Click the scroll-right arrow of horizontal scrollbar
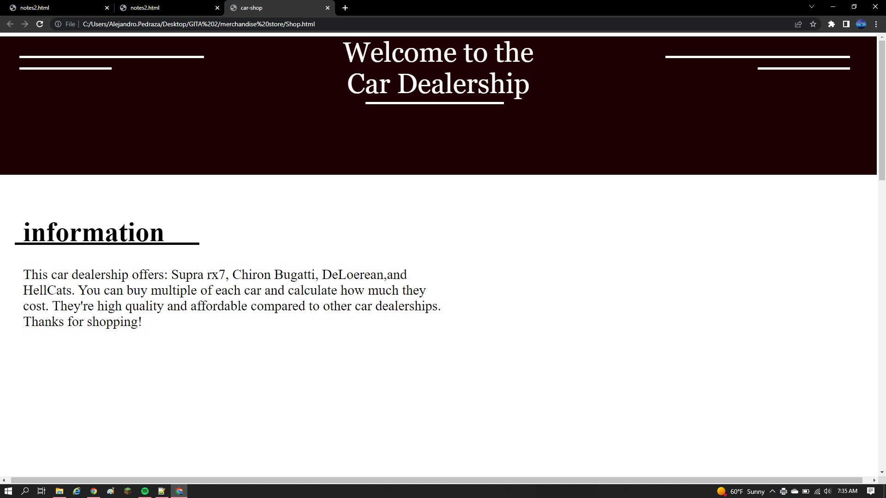This screenshot has width=886, height=498. pos(874,480)
